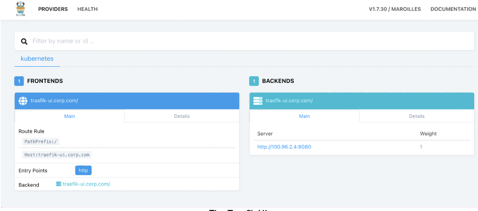This screenshot has height=211, width=478.
Task: Click the magnifying glass search icon
Action: click(24, 41)
